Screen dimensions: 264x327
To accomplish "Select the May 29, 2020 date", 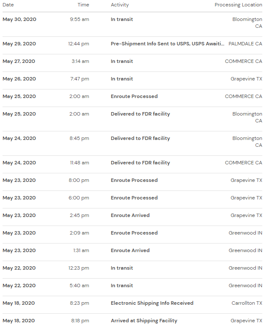I will pyautogui.click(x=19, y=44).
